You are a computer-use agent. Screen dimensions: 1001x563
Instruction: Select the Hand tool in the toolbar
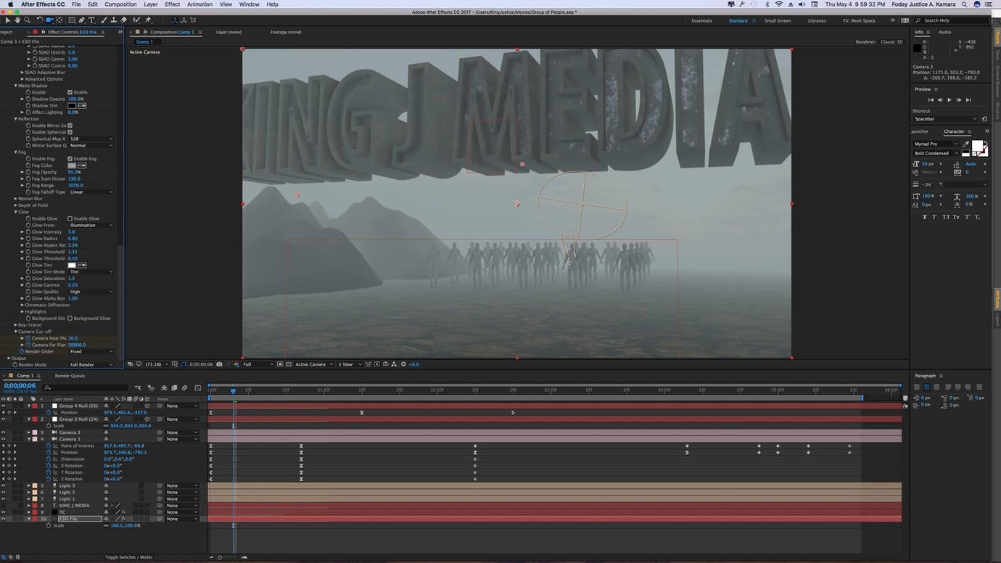(x=17, y=20)
